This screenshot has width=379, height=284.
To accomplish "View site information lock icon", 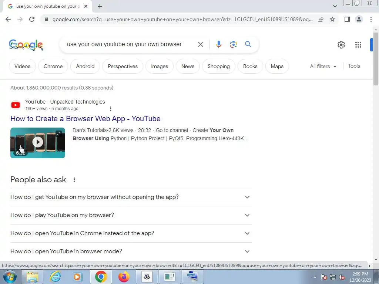I will click(47, 19).
